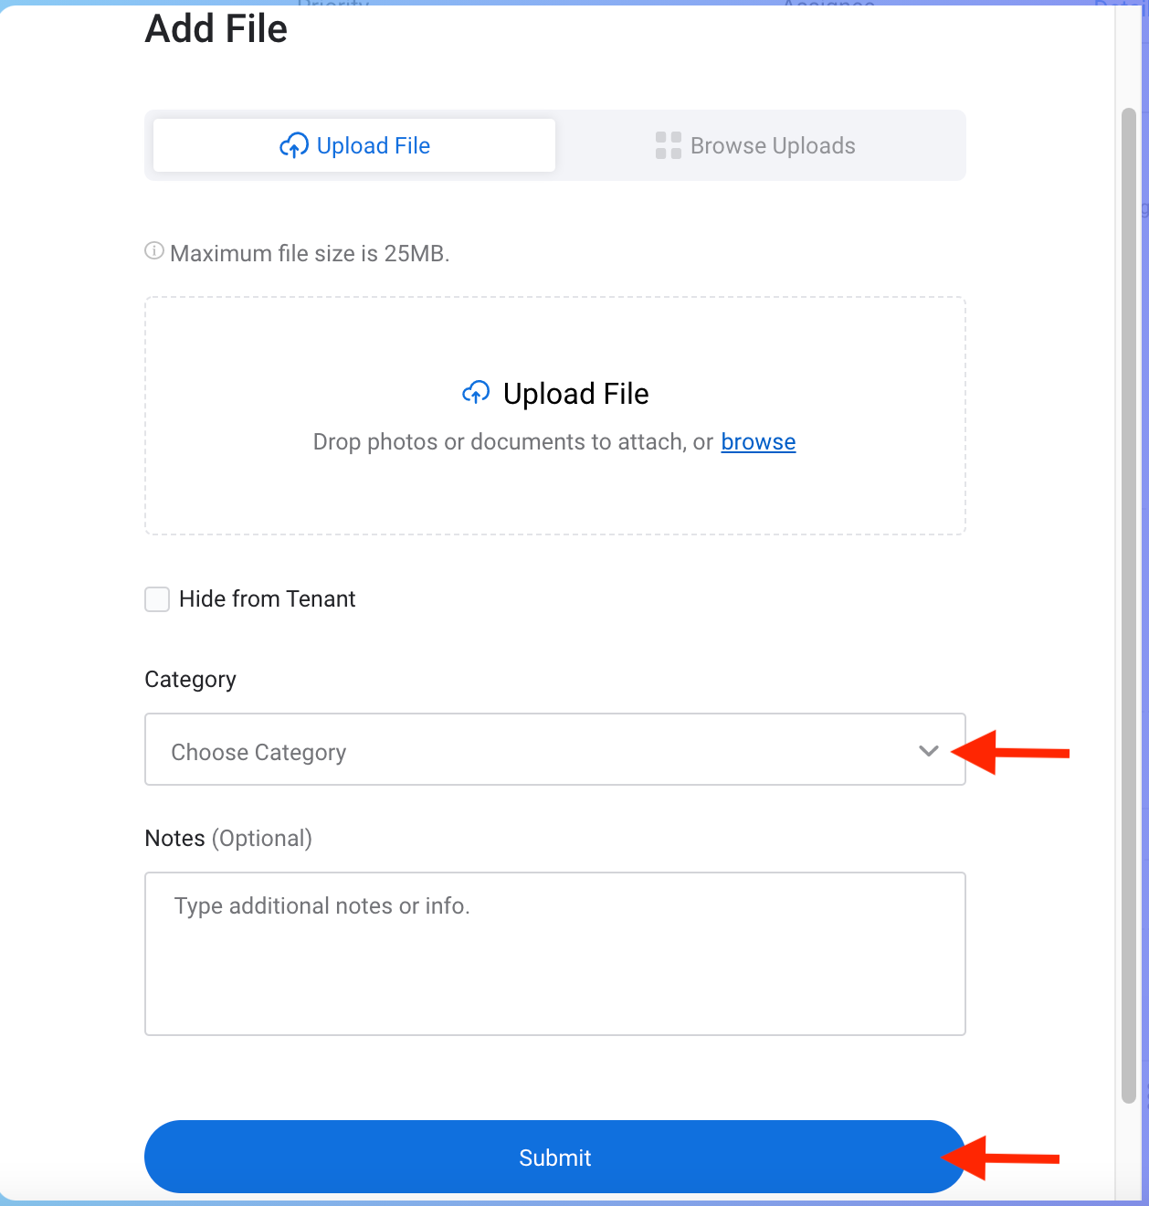This screenshot has height=1206, width=1149.
Task: Click the cloud upload icon inside the drop zone
Action: pyautogui.click(x=476, y=393)
